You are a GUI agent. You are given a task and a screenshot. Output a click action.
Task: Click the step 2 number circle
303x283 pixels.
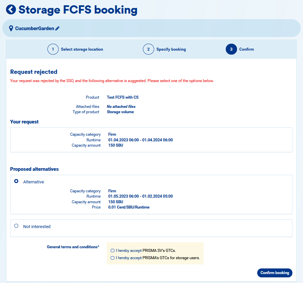[x=149, y=49]
